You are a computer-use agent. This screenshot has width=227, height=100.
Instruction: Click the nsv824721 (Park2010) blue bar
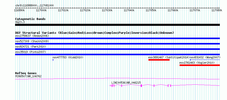pyautogui.click(x=117, y=49)
